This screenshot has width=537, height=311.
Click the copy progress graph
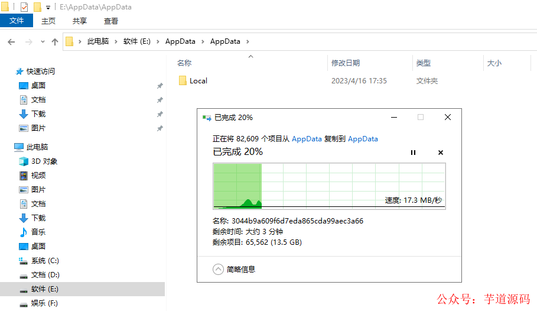pyautogui.click(x=329, y=186)
